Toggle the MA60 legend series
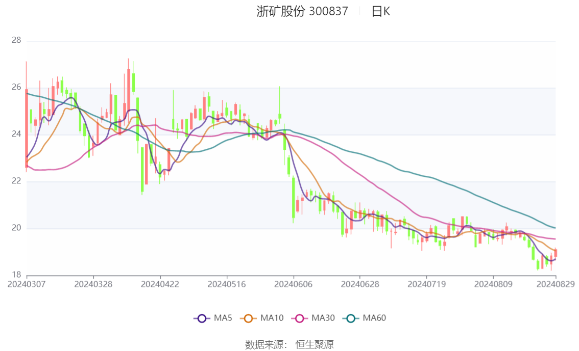579x351 pixels. tap(364, 318)
